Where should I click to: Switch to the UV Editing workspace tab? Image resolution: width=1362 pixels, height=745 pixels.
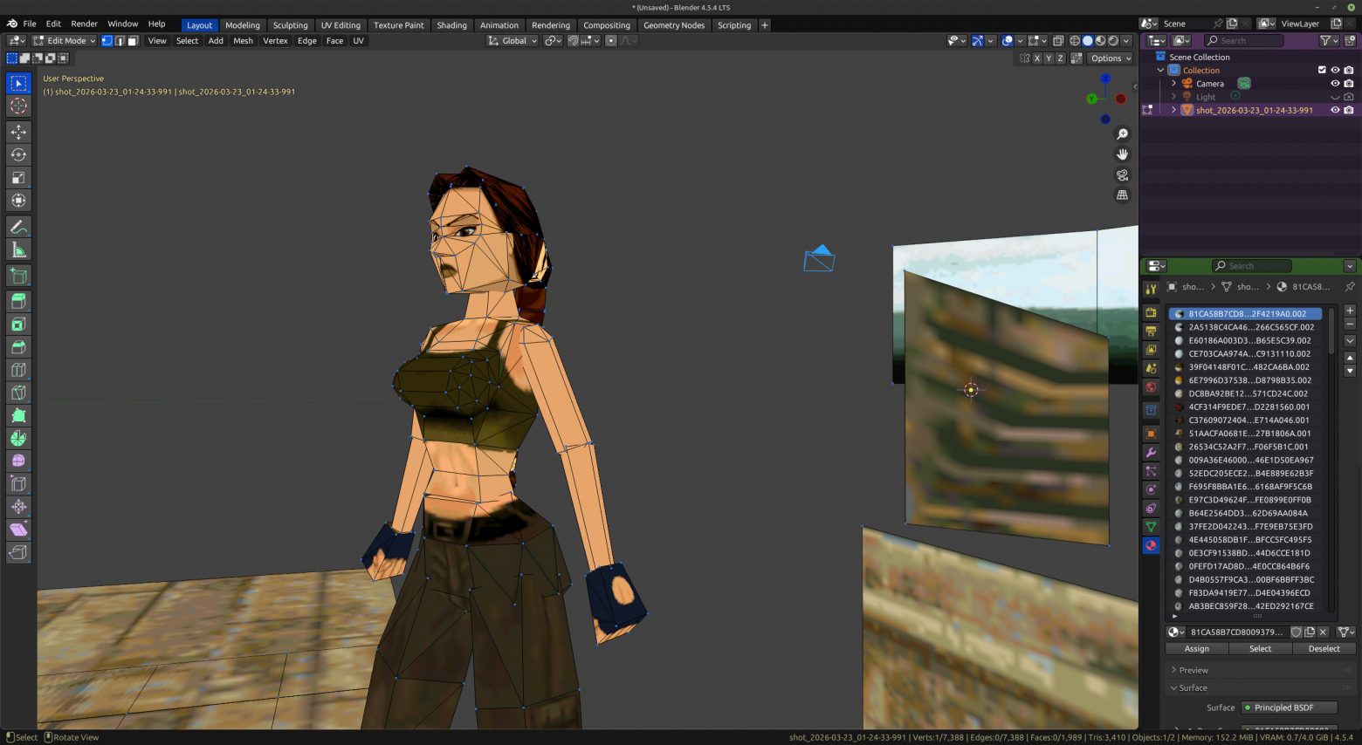[340, 25]
